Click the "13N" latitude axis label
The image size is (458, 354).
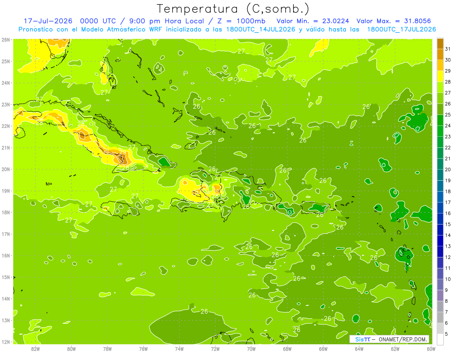(6, 320)
